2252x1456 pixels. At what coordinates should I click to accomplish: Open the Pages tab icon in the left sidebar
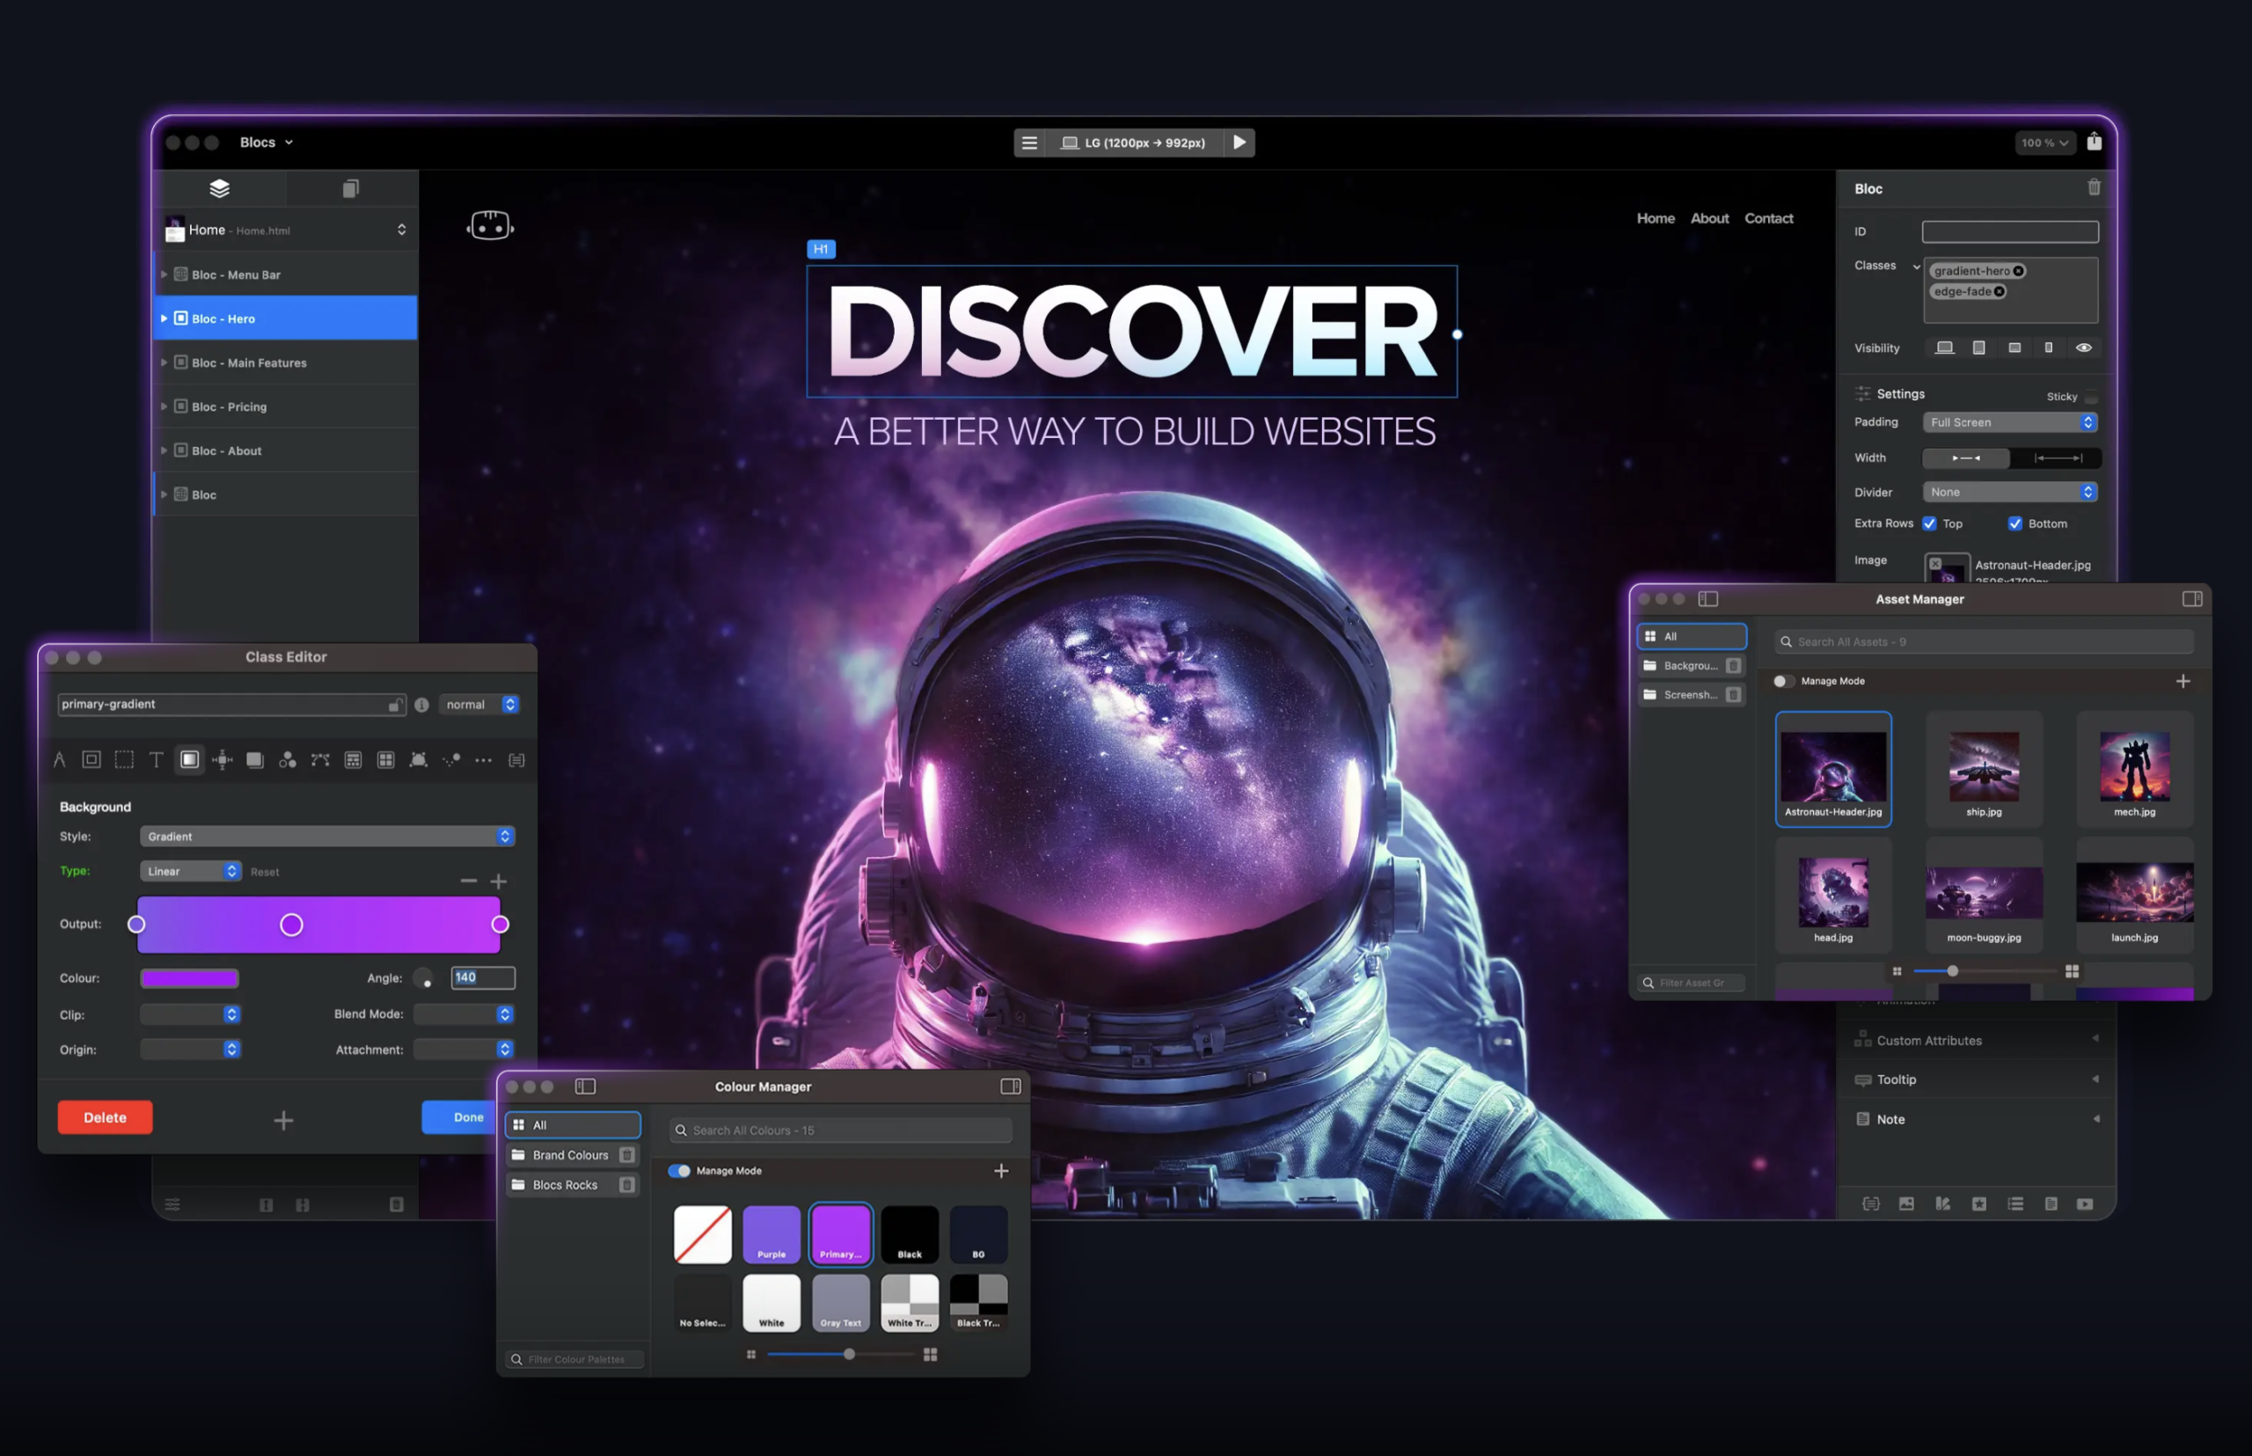tap(351, 188)
